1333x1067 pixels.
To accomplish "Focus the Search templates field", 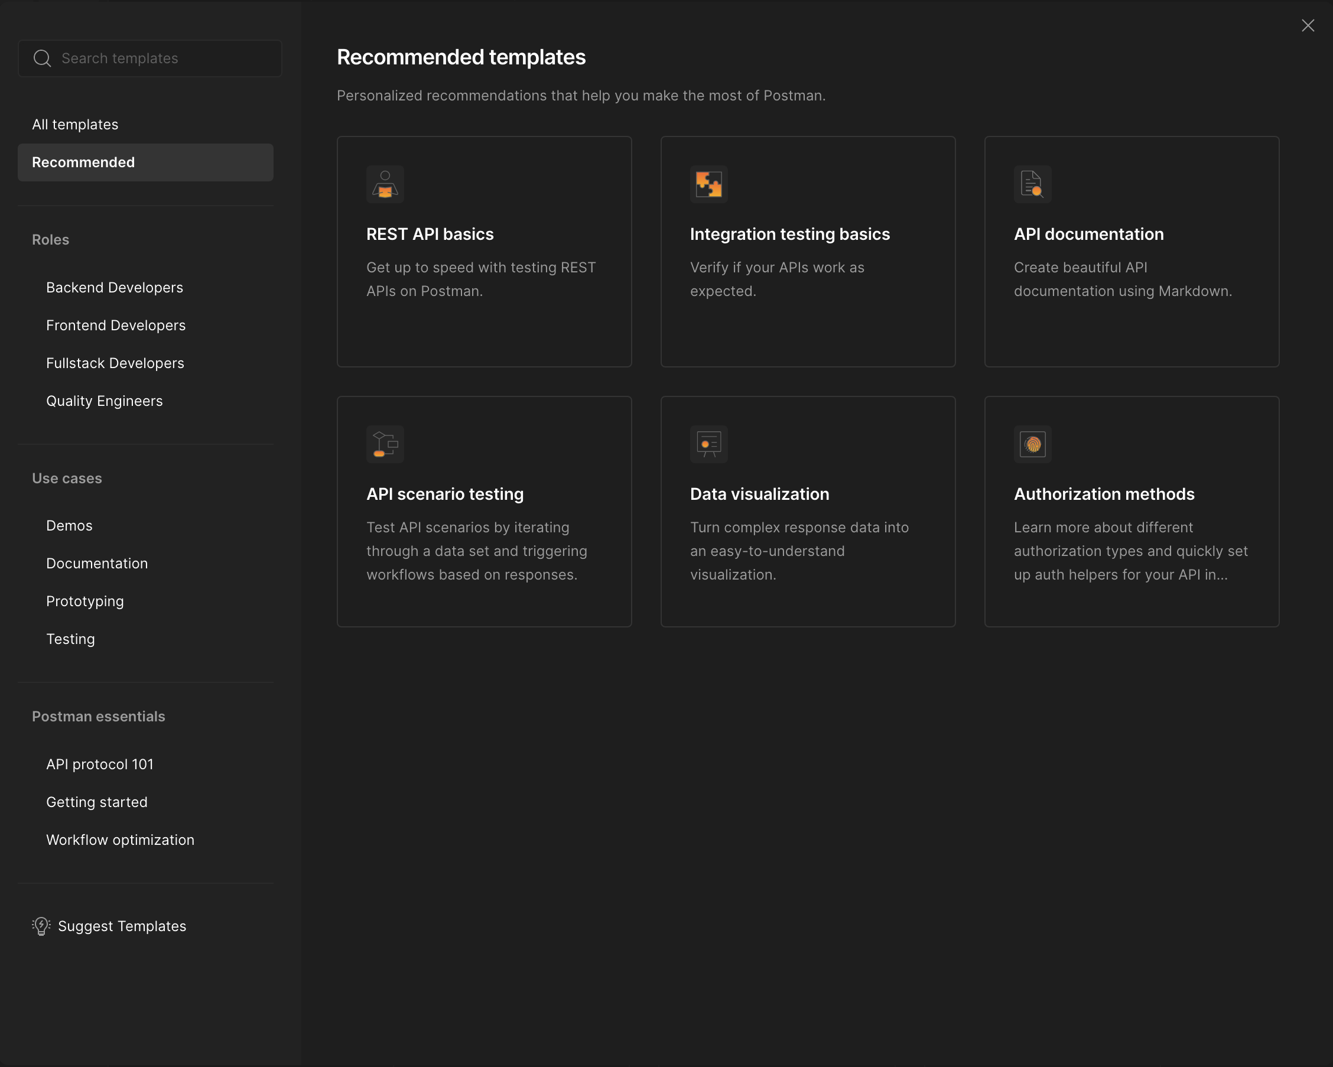I will 149,58.
